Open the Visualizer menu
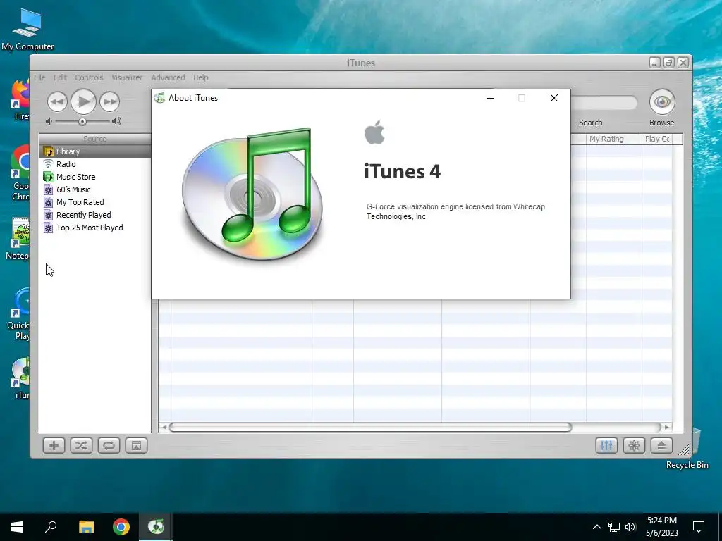Image resolution: width=722 pixels, height=541 pixels. (127, 77)
